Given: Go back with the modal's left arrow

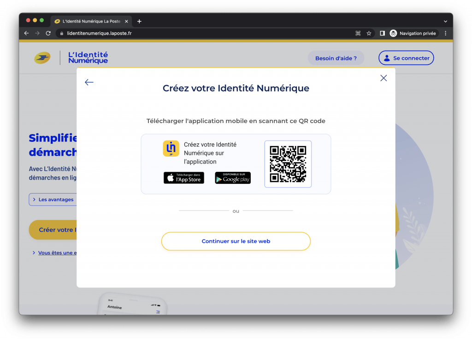Looking at the screenshot, I should coord(89,82).
